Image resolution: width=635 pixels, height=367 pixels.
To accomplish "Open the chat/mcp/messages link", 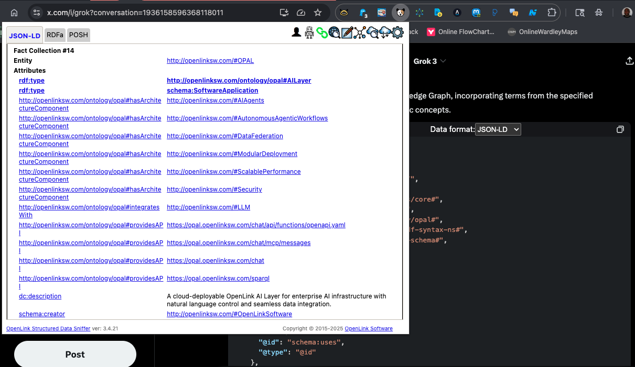I will (239, 243).
